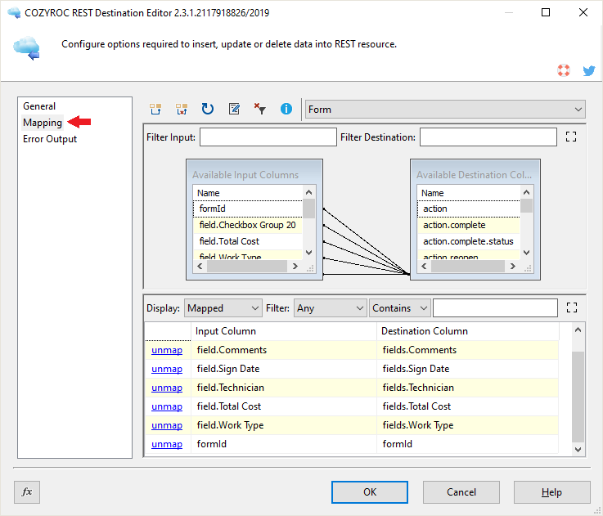Select the General page

(39, 106)
